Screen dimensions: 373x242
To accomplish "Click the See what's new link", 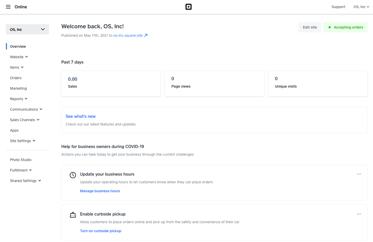I will point(81,116).
